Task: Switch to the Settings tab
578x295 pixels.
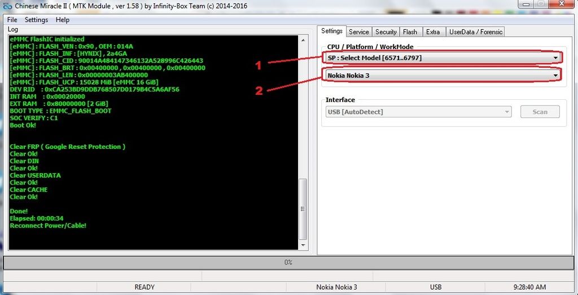Action: tap(332, 31)
